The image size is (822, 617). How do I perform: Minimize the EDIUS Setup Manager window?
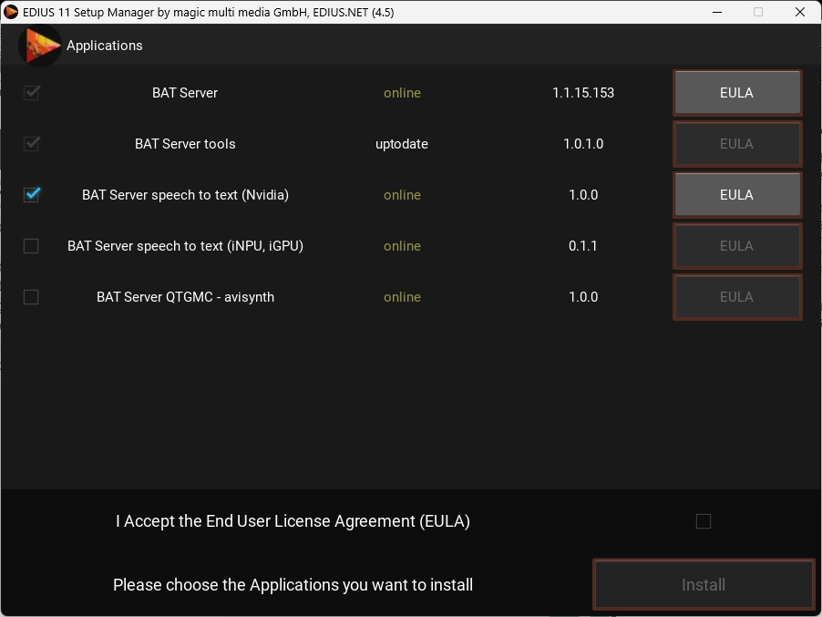click(x=717, y=12)
